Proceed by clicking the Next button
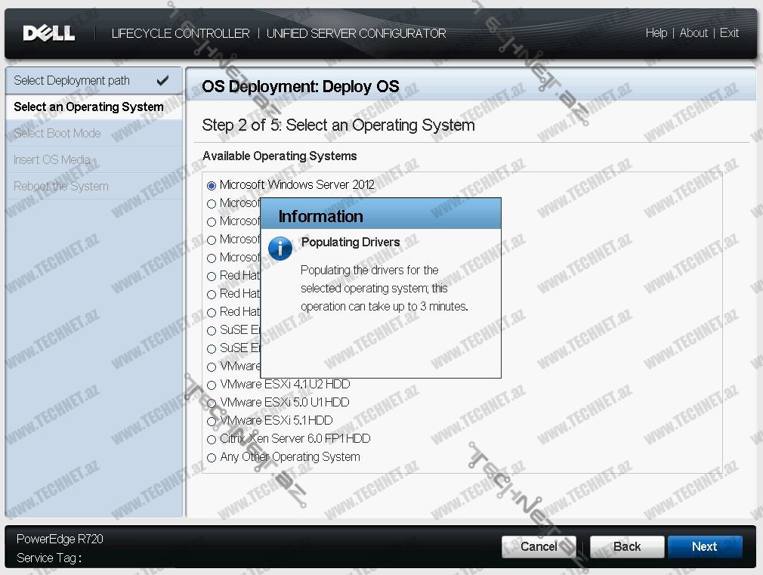Screen dimensions: 763x575 [x=704, y=547]
